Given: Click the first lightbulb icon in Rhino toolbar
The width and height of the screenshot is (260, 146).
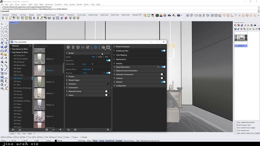Looking at the screenshot, I should 3,18.
